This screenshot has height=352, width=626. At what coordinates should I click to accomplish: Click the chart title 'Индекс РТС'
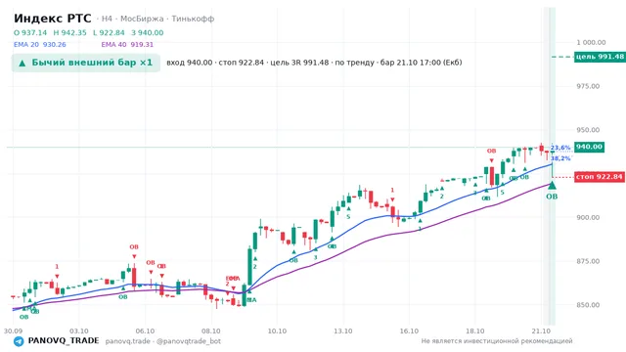tap(52, 19)
